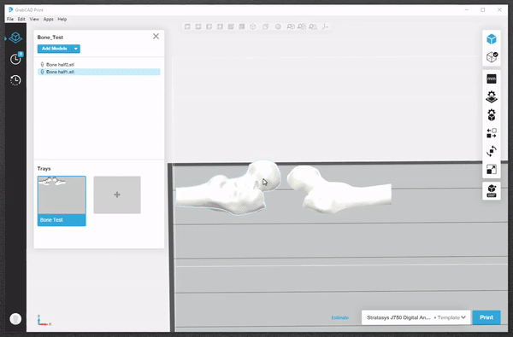Image resolution: width=513 pixels, height=337 pixels.
Task: Open the Scale tool icon
Action: pos(492,170)
